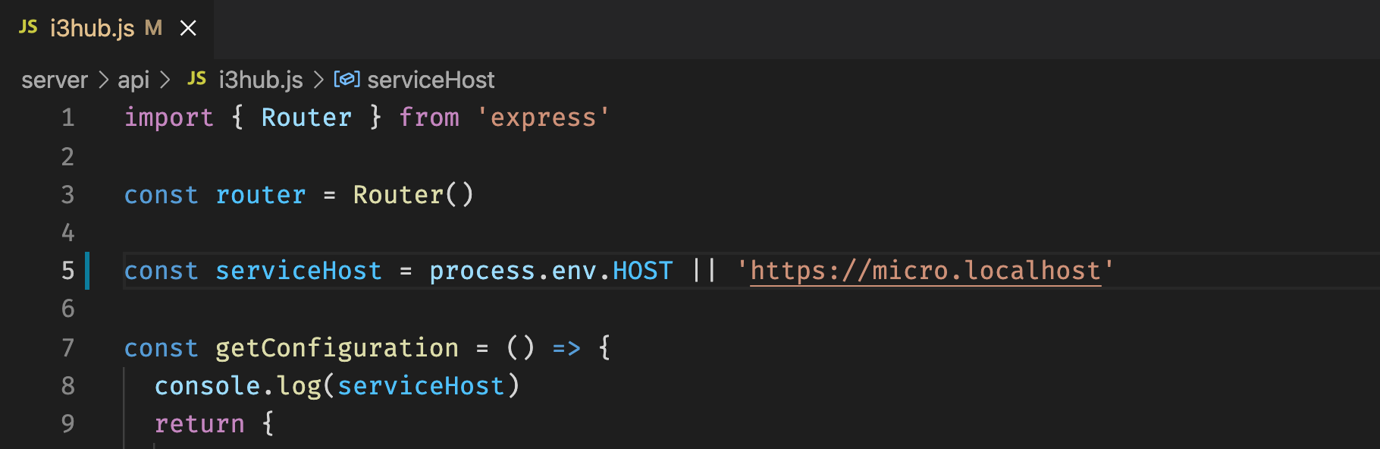Click the Router() call on line 3
1380x449 pixels.
412,195
